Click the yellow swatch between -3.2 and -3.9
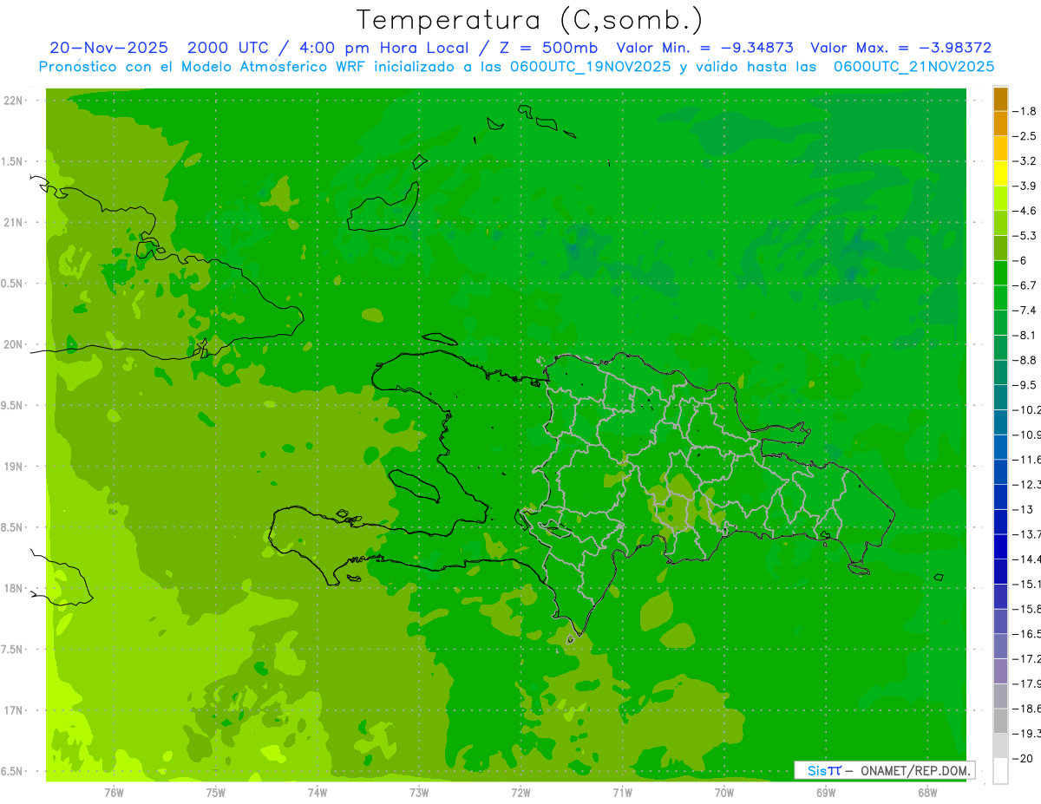The height and width of the screenshot is (804, 1041). (x=1000, y=173)
